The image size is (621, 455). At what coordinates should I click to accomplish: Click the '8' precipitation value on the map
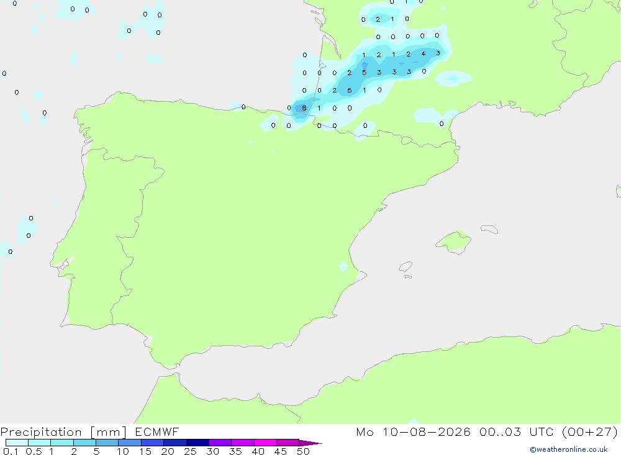pyautogui.click(x=304, y=108)
